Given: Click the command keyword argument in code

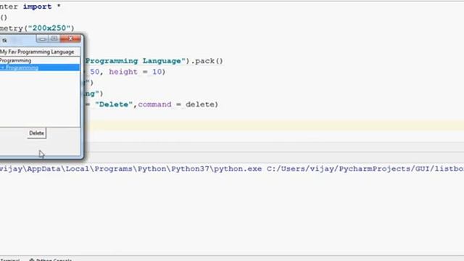Looking at the screenshot, I should (x=154, y=104).
